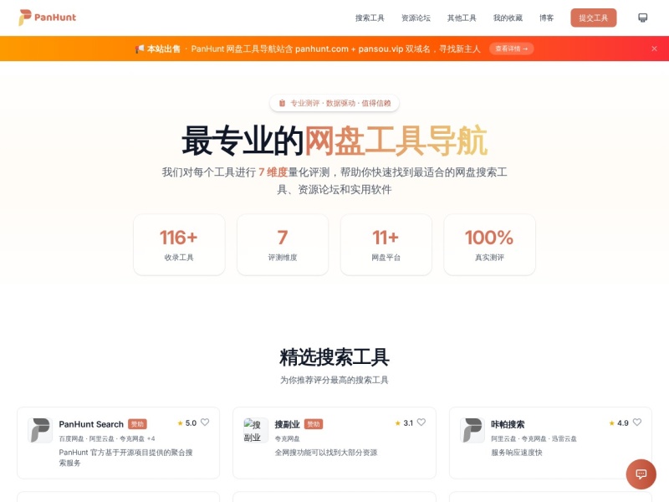Click the 赞助 tag on 搜副业

(x=314, y=424)
